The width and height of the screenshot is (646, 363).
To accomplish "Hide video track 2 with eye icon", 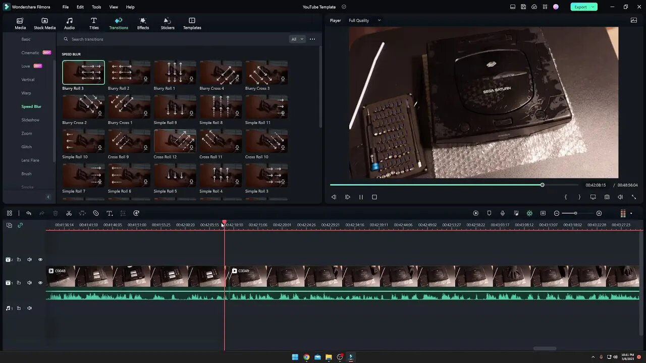I will coord(40,260).
